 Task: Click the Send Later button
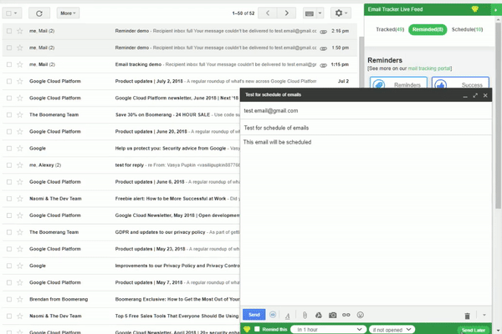(474, 330)
